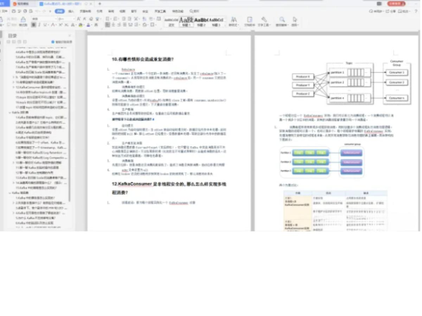The height and width of the screenshot is (316, 422).
Task: Open outline entry '15.topic' in sidebar
Action: tap(41, 97)
